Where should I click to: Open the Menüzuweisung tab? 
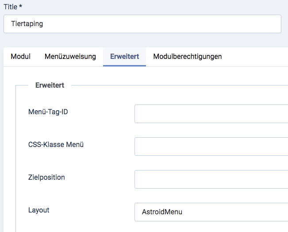tap(70, 57)
